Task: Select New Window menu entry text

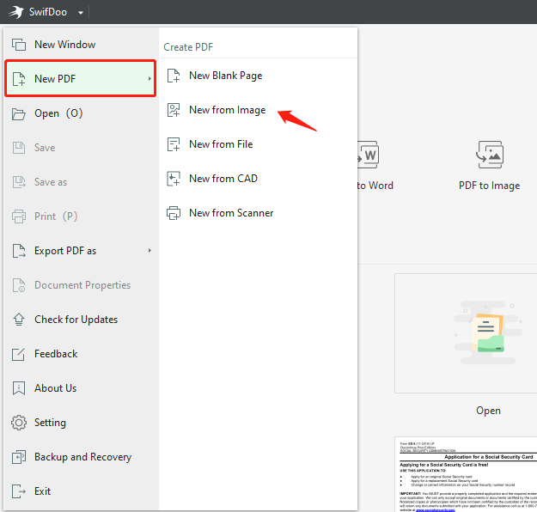Action: pos(64,45)
